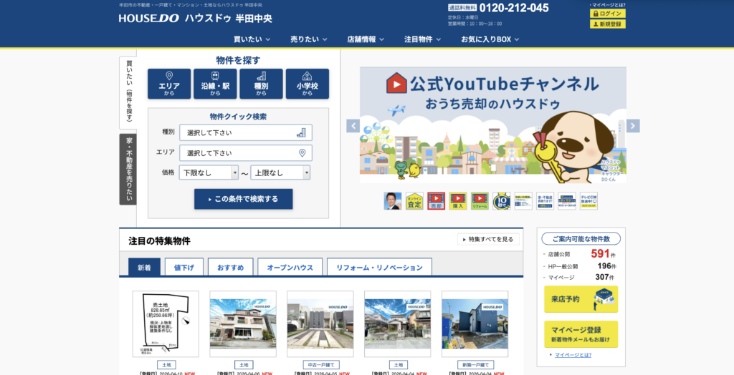Select the 買いたい（物件を探す）vertical side tab
The height and width of the screenshot is (375, 734).
pyautogui.click(x=128, y=92)
